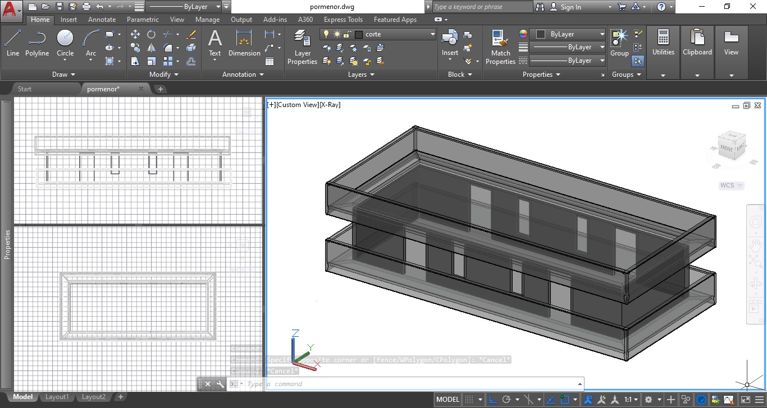Open the Parametric ribbon tab
The height and width of the screenshot is (408, 767).
pyautogui.click(x=143, y=20)
